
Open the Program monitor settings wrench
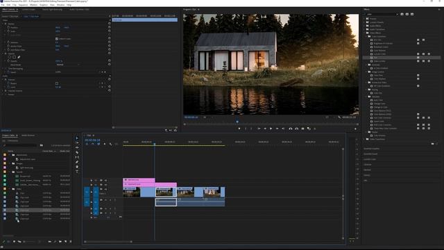tap(339, 117)
